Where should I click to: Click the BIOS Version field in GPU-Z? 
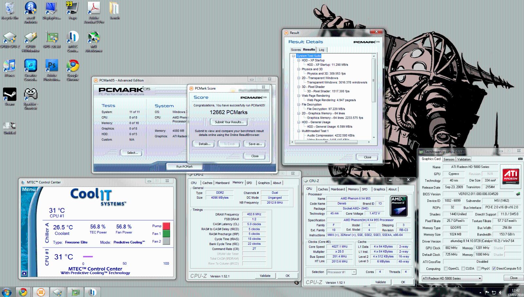point(478,194)
